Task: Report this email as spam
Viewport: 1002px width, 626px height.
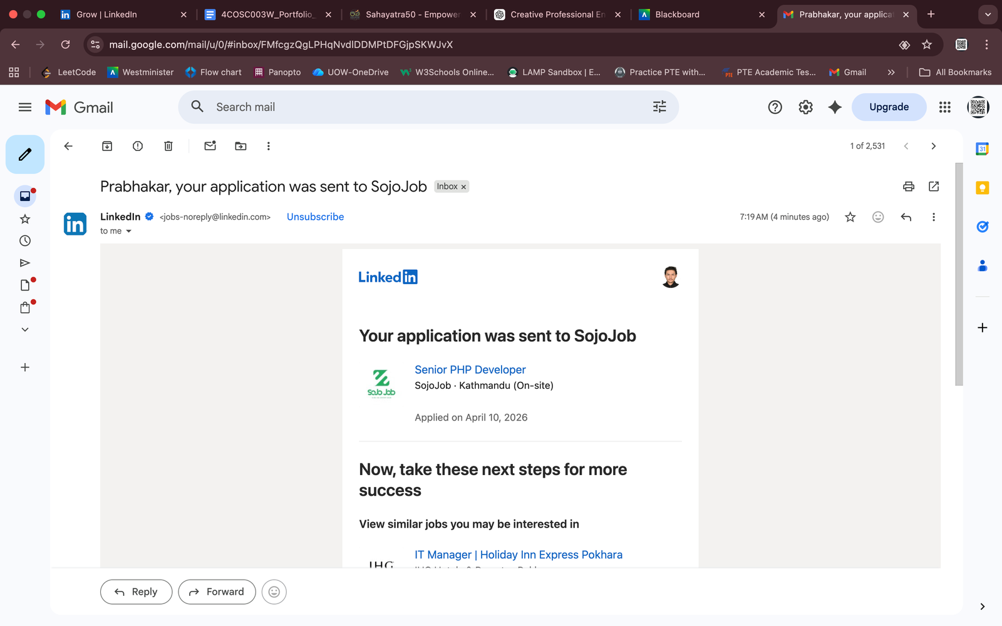Action: coord(138,146)
